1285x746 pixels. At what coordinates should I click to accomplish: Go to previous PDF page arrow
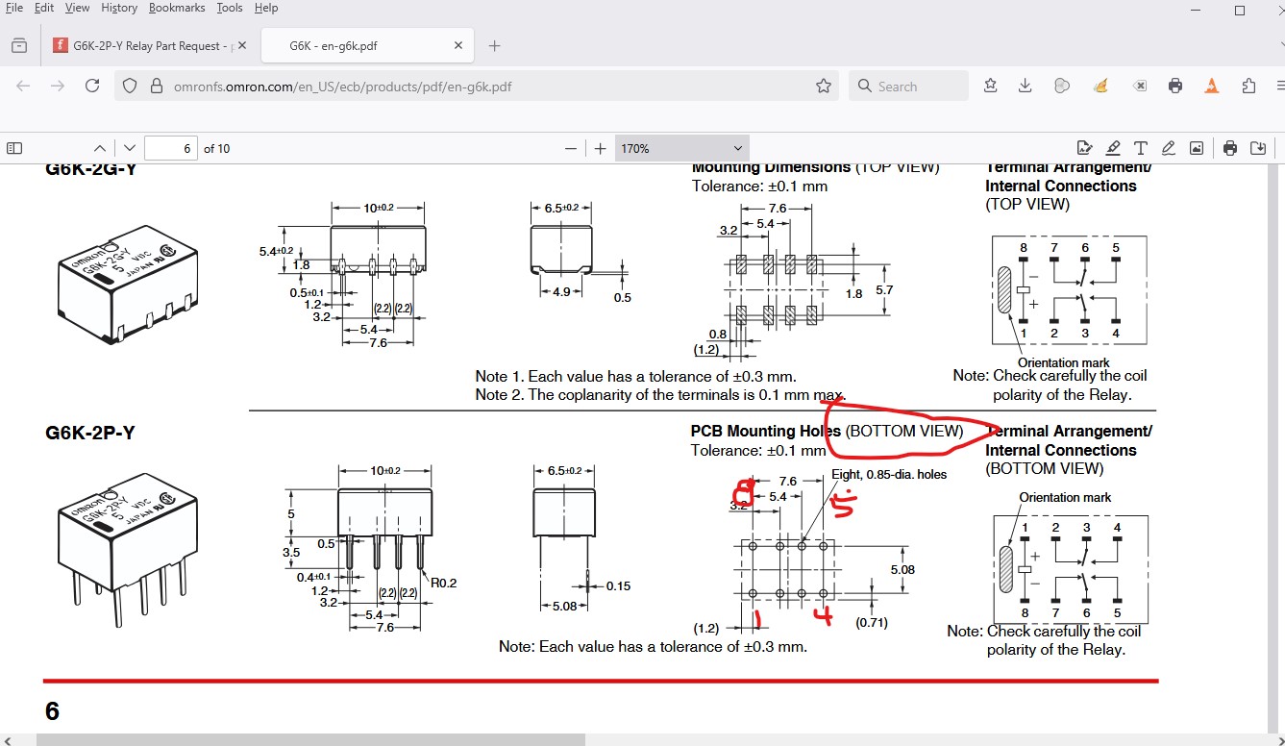click(100, 148)
